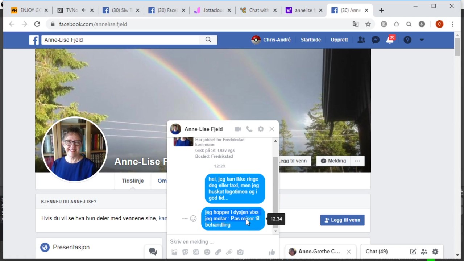The image size is (464, 261).
Task: Open the Messenger icon in top bar
Action: [x=376, y=40]
